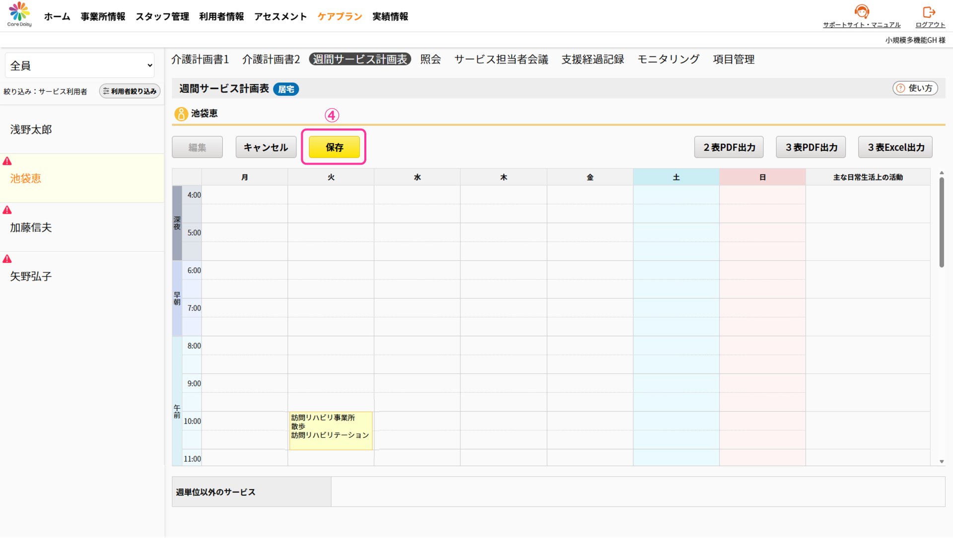Click the 週単位以外のサービス input field
The width and height of the screenshot is (953, 538).
coord(637,492)
